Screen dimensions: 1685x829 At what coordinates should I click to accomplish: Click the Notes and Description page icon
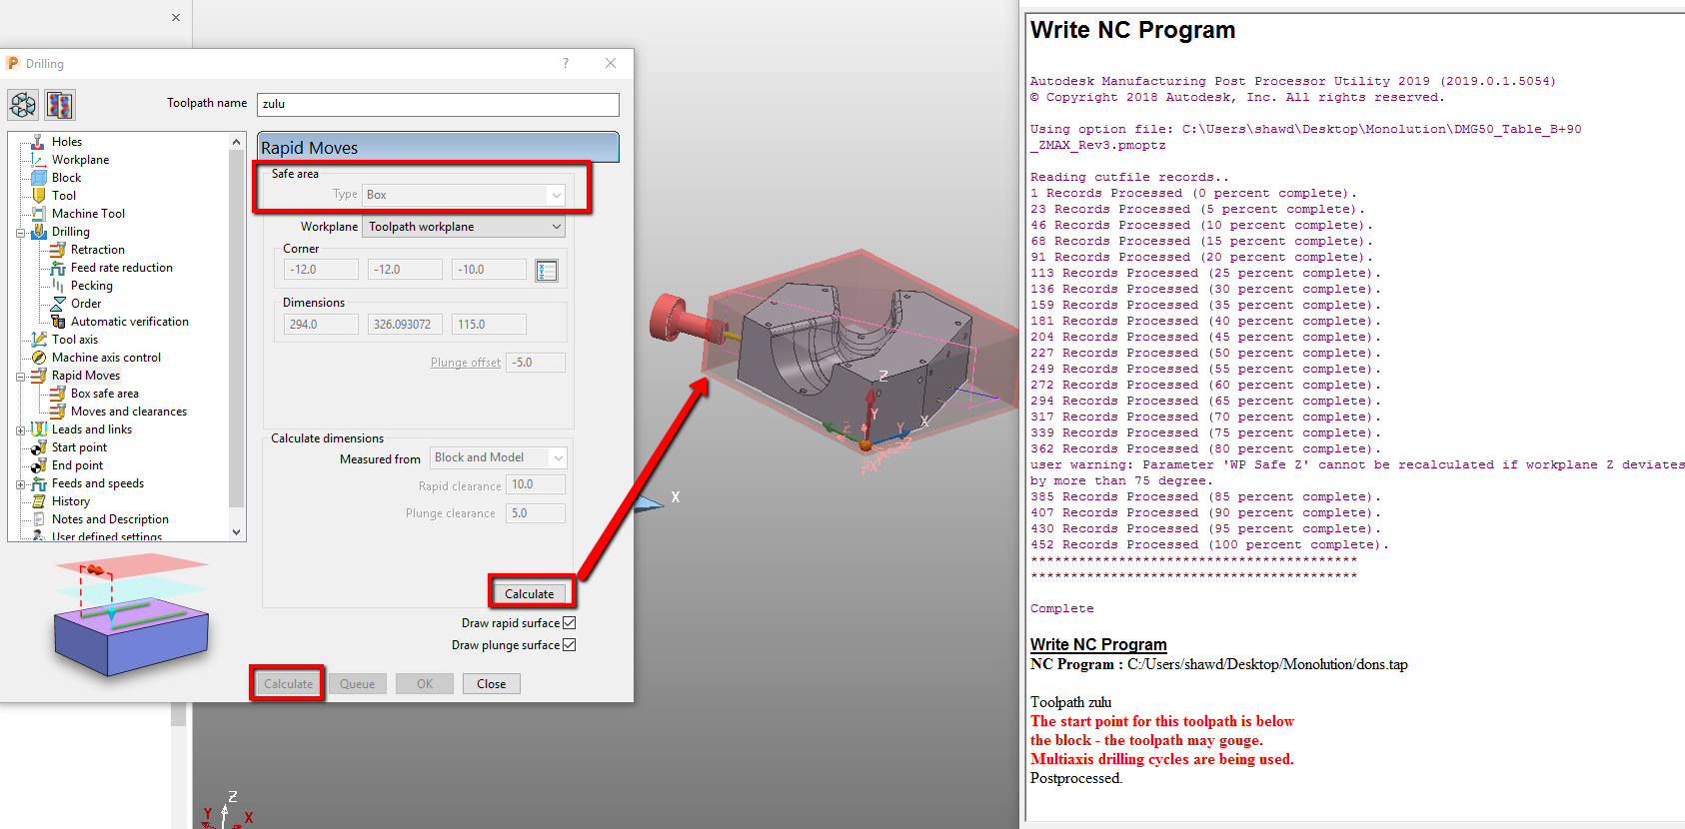[x=38, y=519]
